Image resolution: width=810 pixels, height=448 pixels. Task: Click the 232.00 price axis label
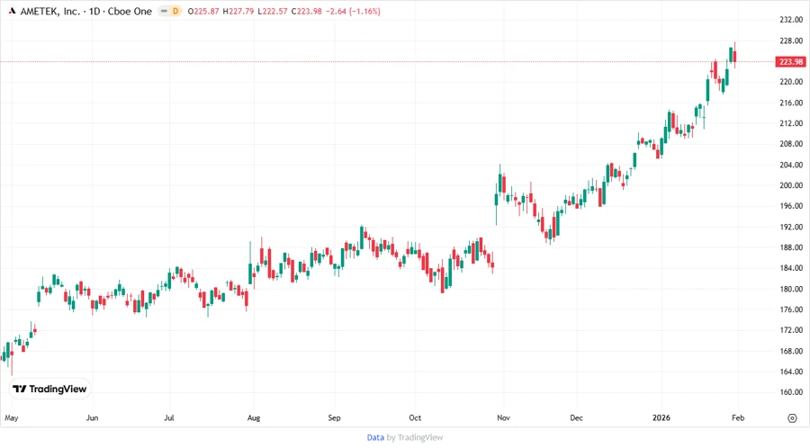coord(791,20)
